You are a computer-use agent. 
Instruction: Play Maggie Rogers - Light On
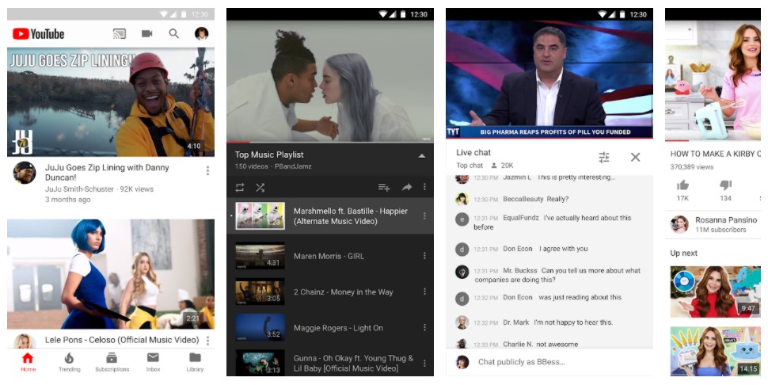point(330,328)
